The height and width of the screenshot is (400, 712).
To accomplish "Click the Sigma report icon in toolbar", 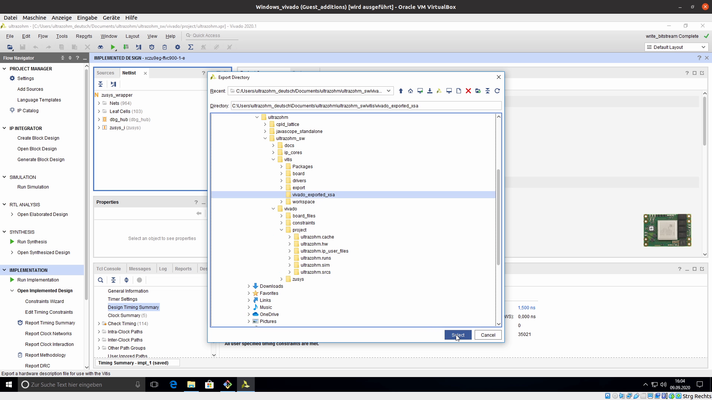I will [191, 47].
